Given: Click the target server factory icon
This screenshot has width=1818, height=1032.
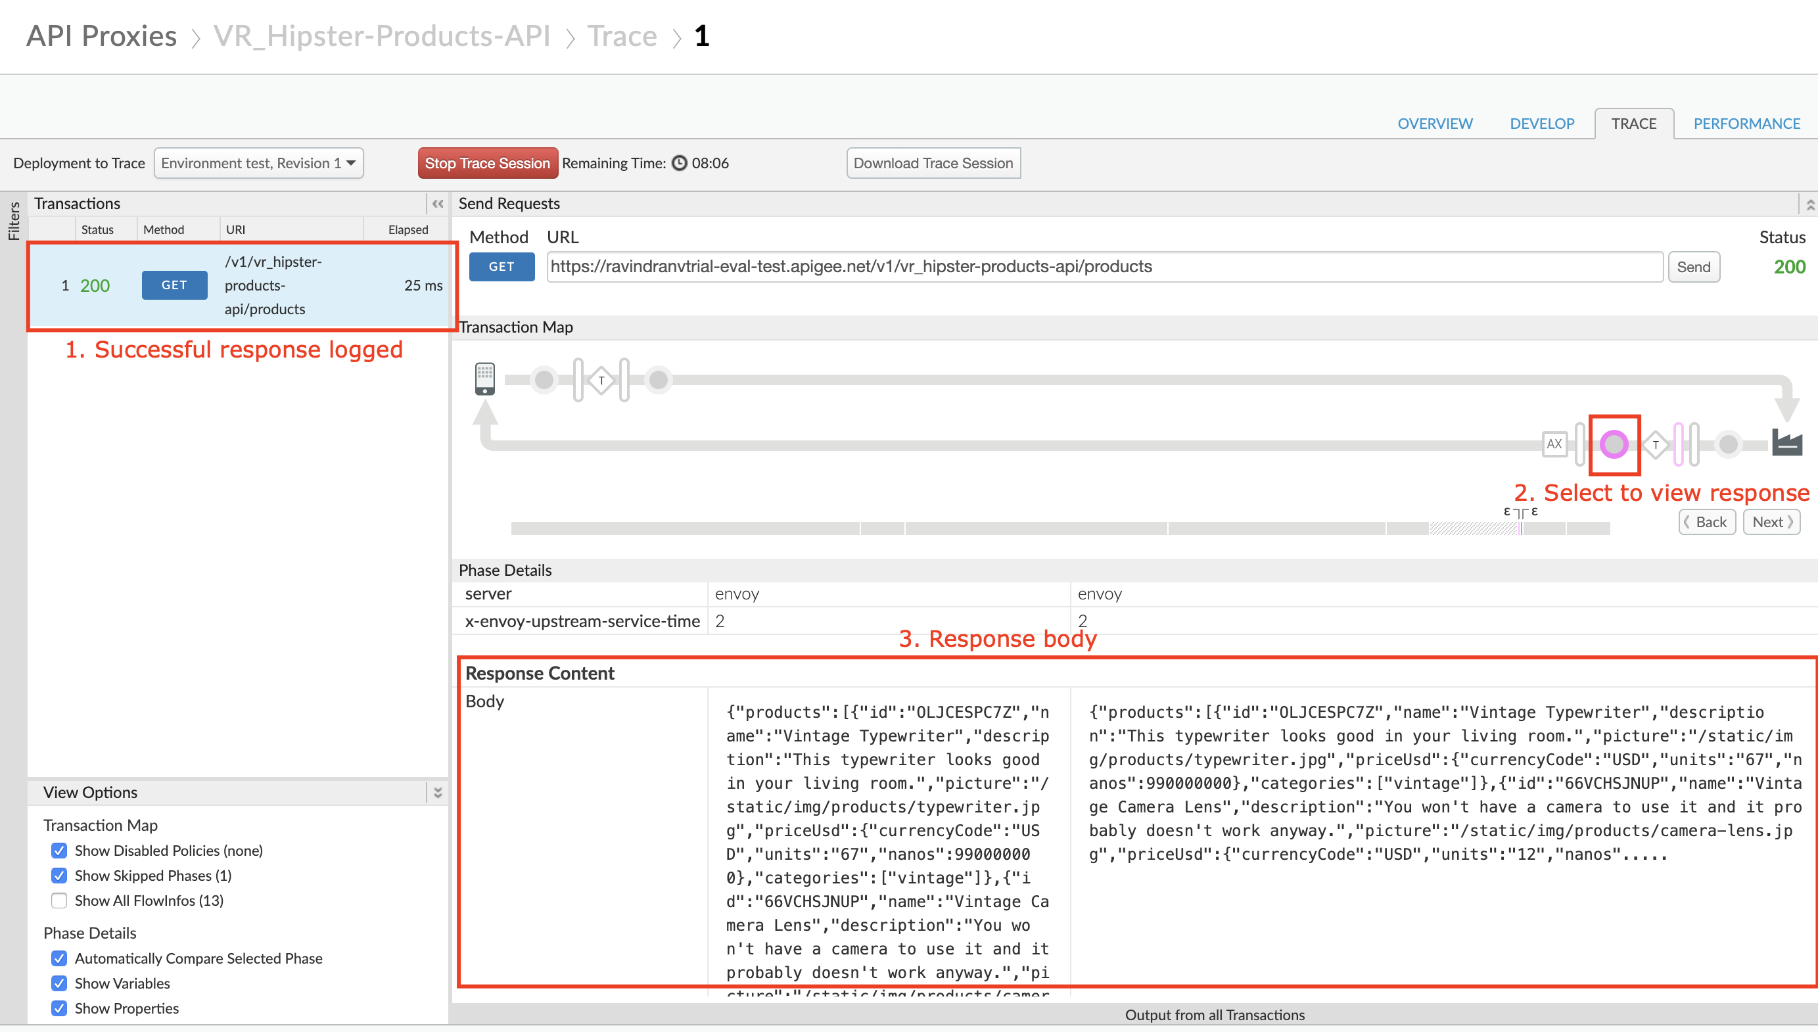Looking at the screenshot, I should click(x=1787, y=443).
